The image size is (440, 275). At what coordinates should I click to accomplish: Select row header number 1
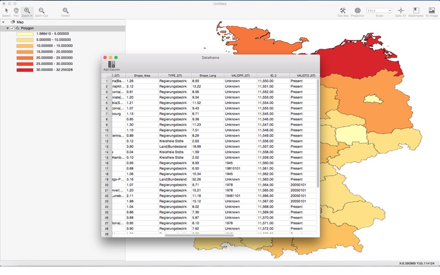coord(107,81)
